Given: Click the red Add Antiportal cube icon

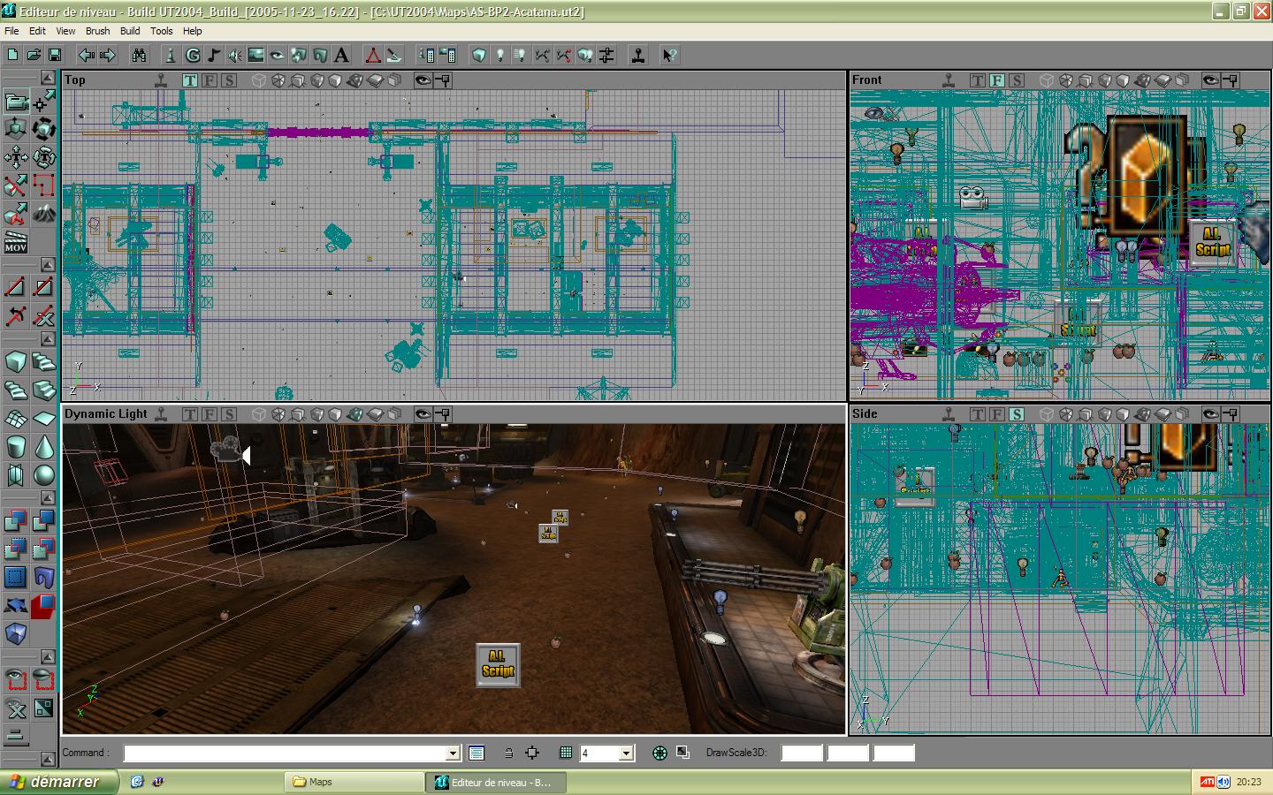Looking at the screenshot, I should (x=44, y=606).
